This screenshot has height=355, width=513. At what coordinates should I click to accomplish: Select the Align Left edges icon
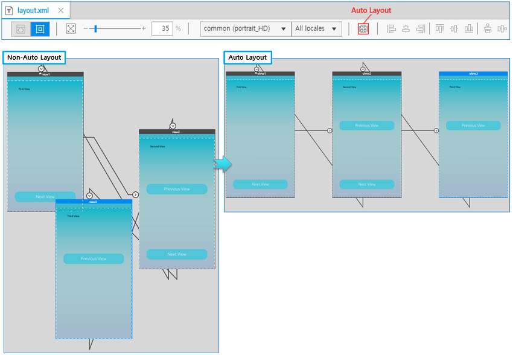[x=392, y=28]
